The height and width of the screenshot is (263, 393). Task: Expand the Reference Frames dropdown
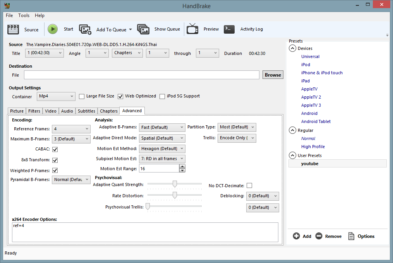click(x=71, y=129)
